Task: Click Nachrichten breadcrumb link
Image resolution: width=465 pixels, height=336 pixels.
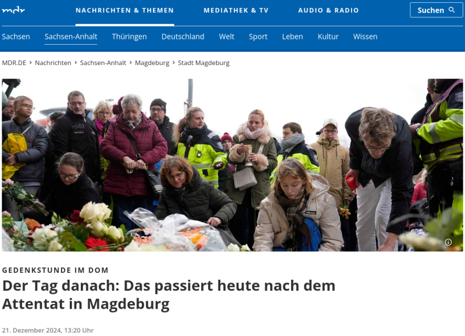Action: [53, 63]
